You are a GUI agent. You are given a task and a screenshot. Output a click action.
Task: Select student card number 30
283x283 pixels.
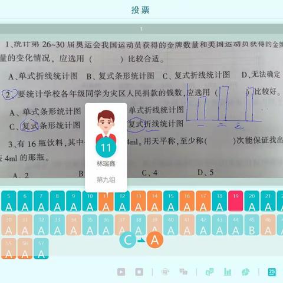(9, 225)
